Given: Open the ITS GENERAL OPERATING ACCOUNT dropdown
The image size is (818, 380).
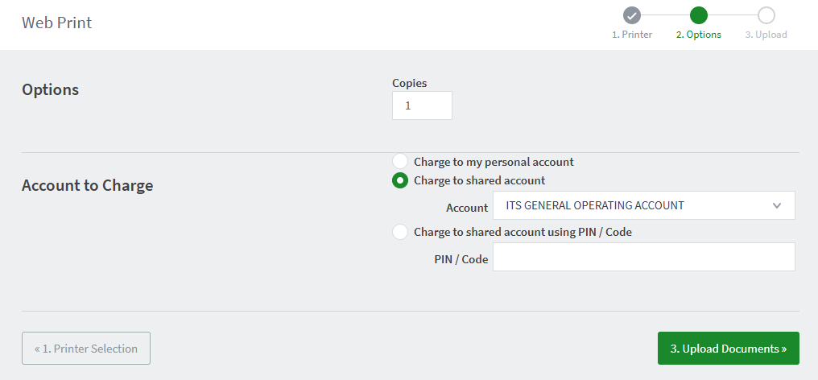Looking at the screenshot, I should [642, 205].
